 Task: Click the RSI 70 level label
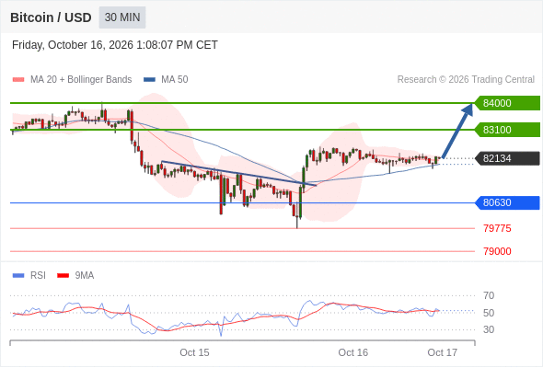click(489, 295)
